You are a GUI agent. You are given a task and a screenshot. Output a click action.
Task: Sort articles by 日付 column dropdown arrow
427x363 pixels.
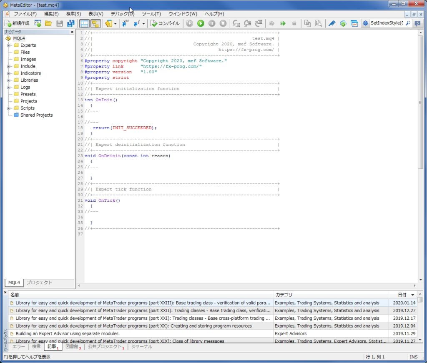coord(412,295)
